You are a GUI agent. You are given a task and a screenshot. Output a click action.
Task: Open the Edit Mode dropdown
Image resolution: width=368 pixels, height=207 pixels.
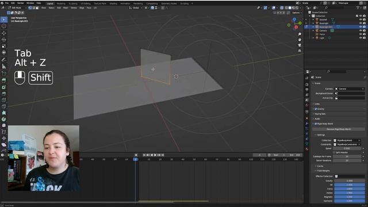(17, 7)
